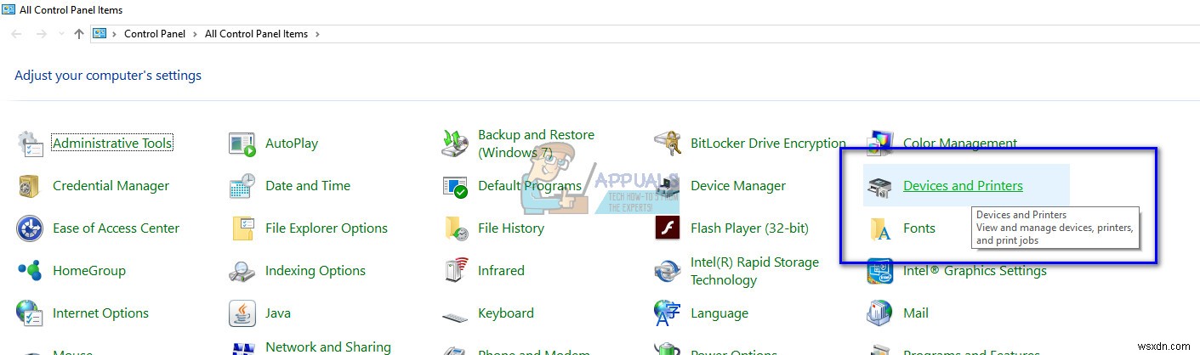Go back with the Back arrow
This screenshot has height=355, width=1200.
pyautogui.click(x=18, y=34)
